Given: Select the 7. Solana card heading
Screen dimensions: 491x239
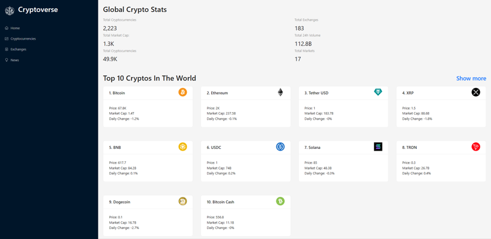Looking at the screenshot, I should tap(313, 148).
